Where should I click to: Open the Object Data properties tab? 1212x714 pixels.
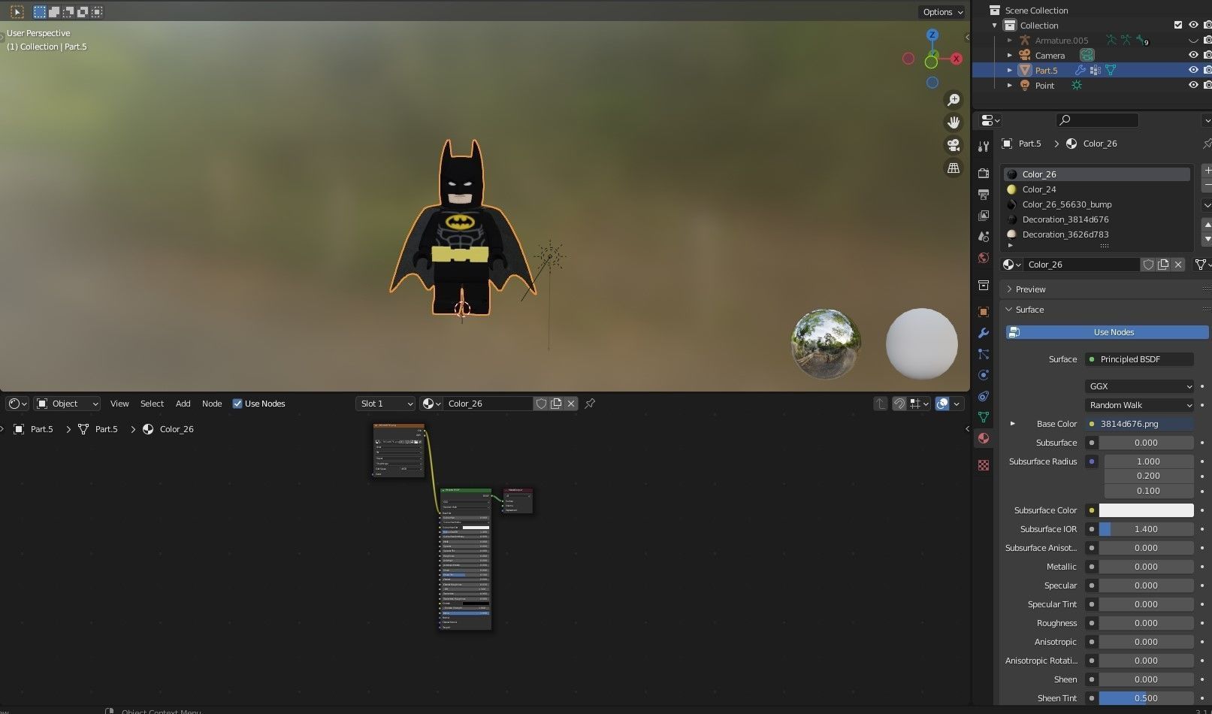pyautogui.click(x=984, y=417)
